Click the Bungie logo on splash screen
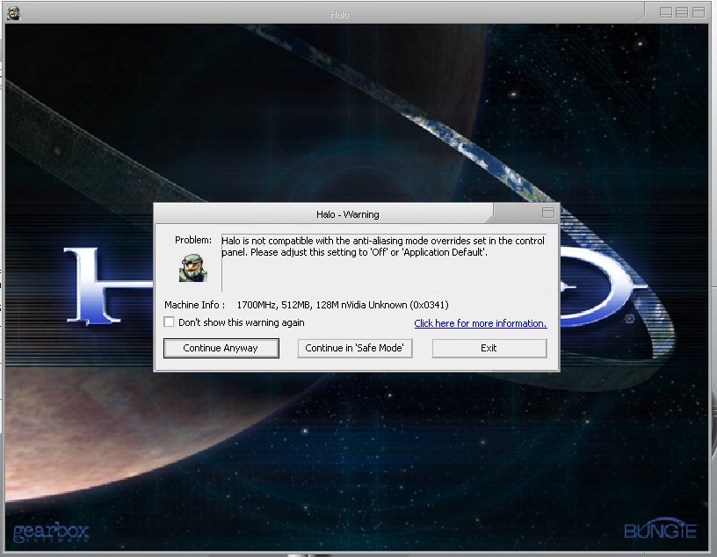 coord(660,530)
